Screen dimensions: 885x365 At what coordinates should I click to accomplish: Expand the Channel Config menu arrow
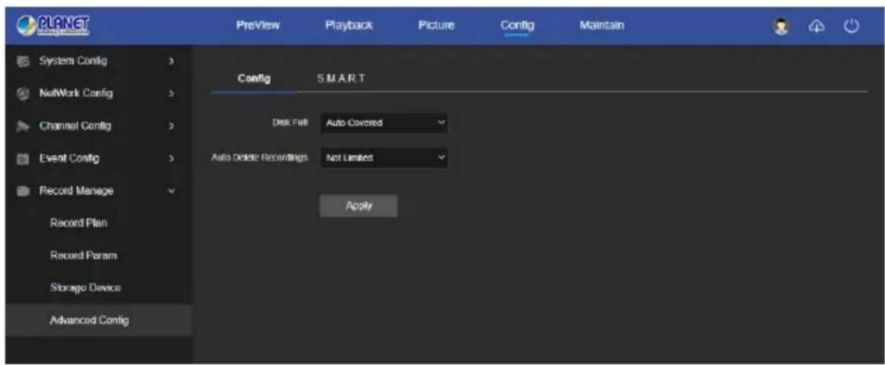pos(171,125)
